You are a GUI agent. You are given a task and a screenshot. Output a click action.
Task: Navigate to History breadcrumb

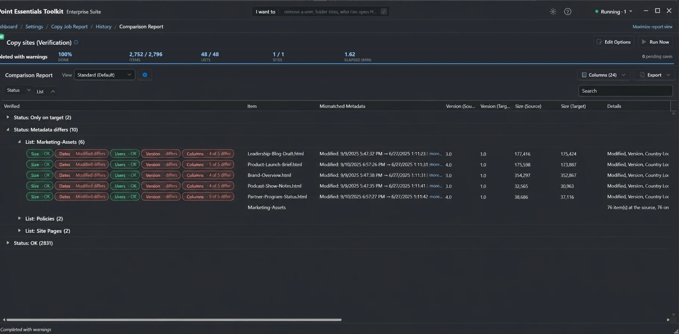pyautogui.click(x=103, y=26)
